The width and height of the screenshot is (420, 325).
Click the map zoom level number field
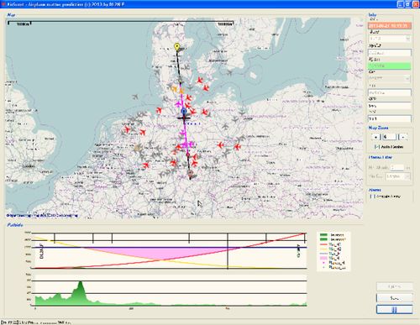(390, 137)
